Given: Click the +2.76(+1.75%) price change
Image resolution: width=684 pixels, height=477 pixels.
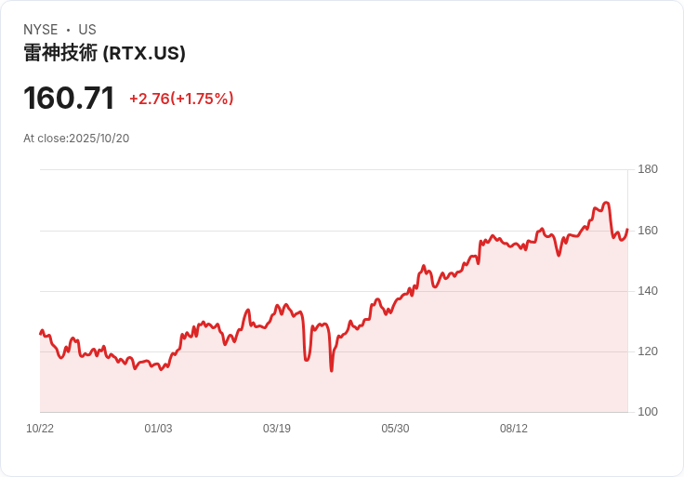Looking at the screenshot, I should tap(181, 99).
